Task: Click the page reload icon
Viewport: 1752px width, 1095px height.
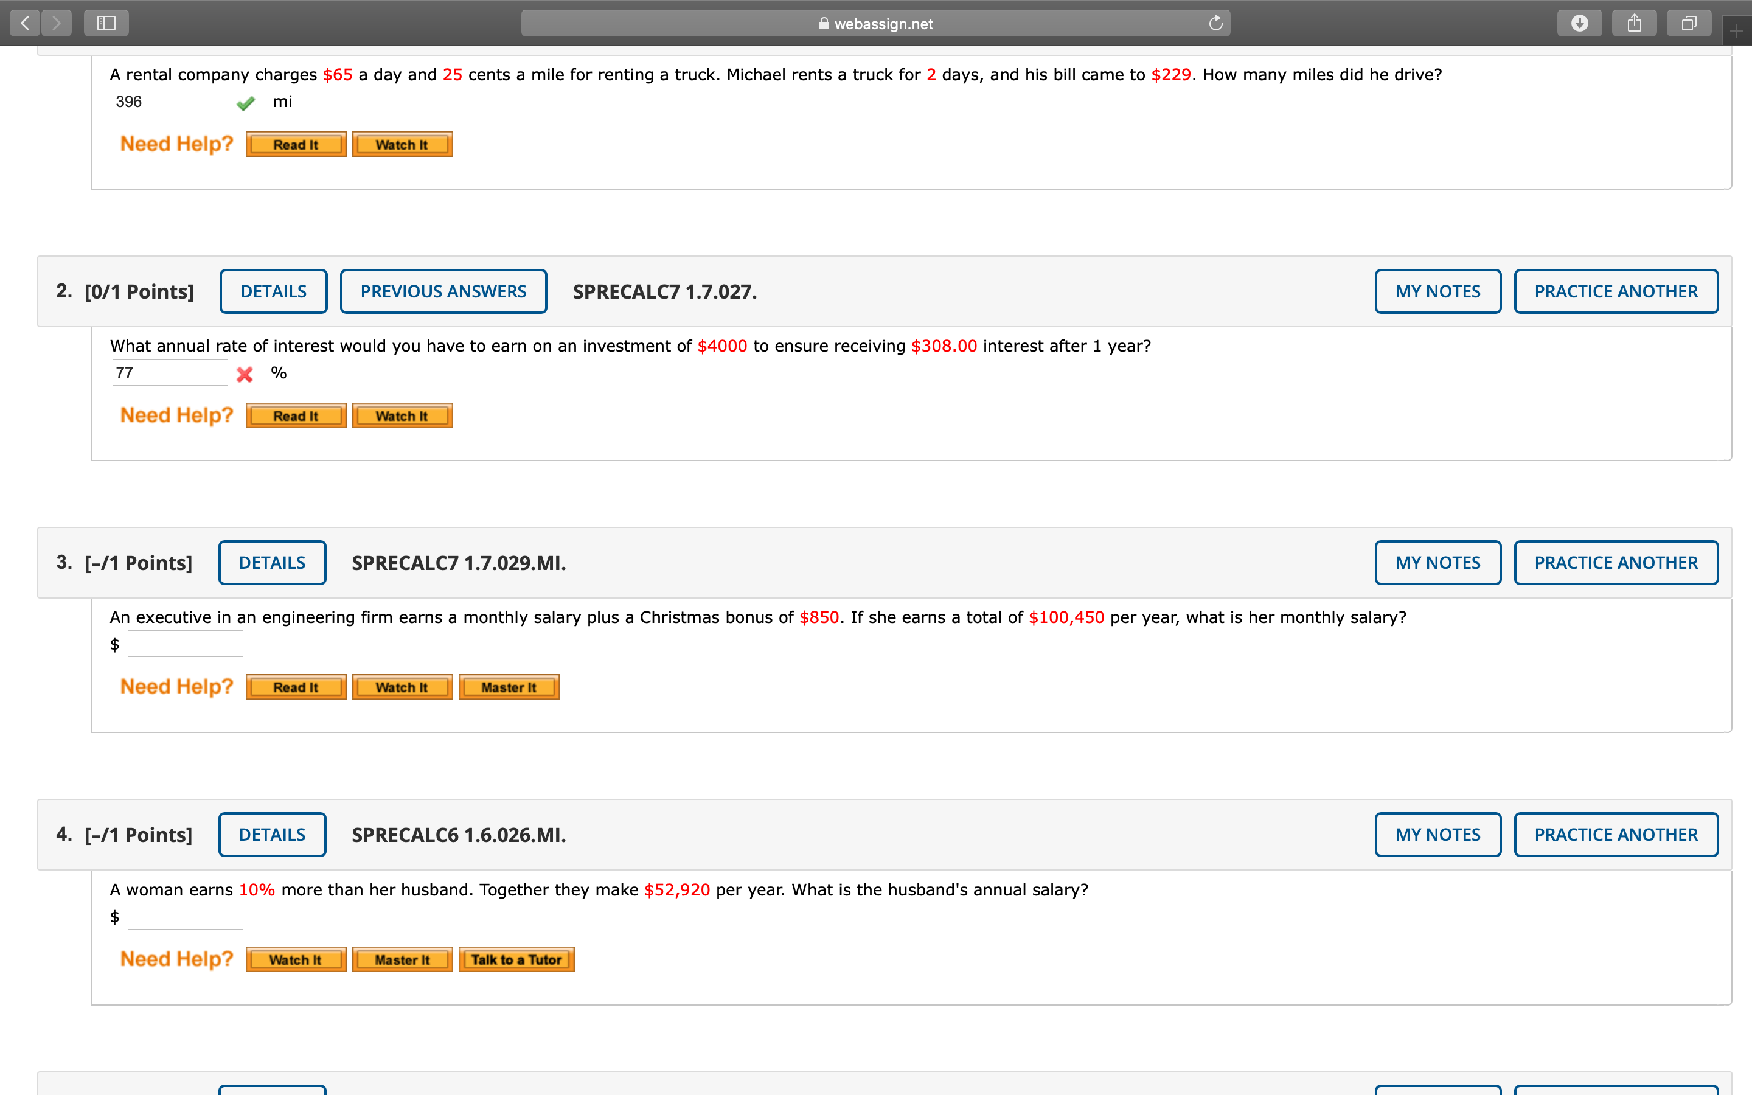Action: 1215,23
